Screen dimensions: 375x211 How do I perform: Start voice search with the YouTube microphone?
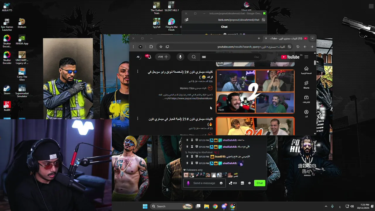tap(180, 57)
